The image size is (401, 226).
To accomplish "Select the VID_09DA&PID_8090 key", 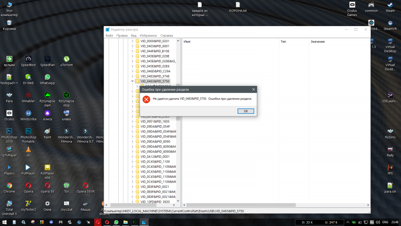I will (x=155, y=142).
